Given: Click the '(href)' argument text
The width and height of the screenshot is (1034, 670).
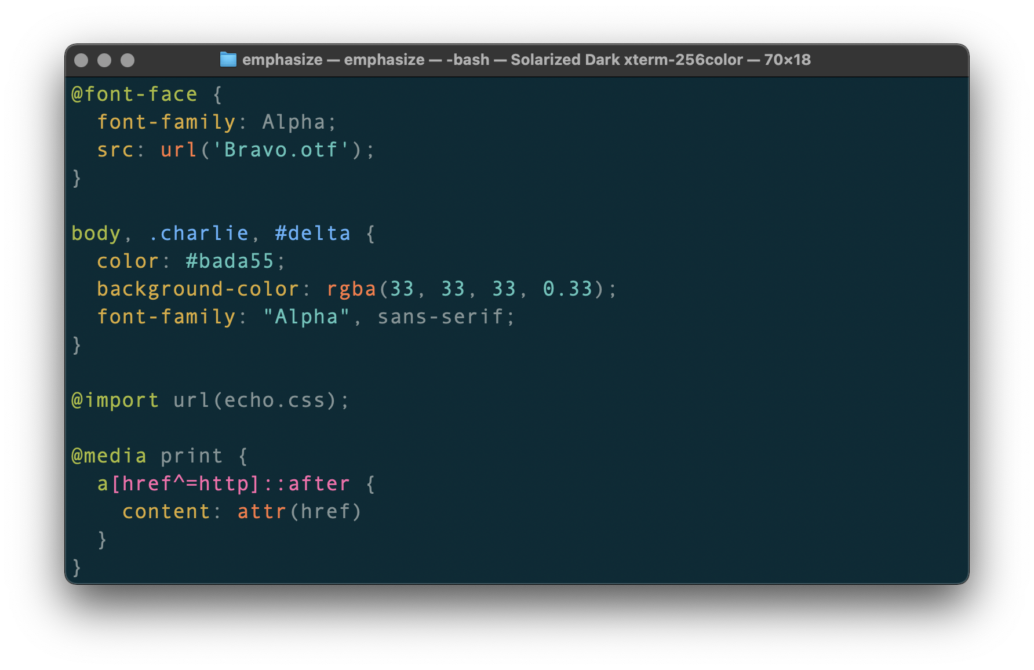Looking at the screenshot, I should click(x=326, y=511).
